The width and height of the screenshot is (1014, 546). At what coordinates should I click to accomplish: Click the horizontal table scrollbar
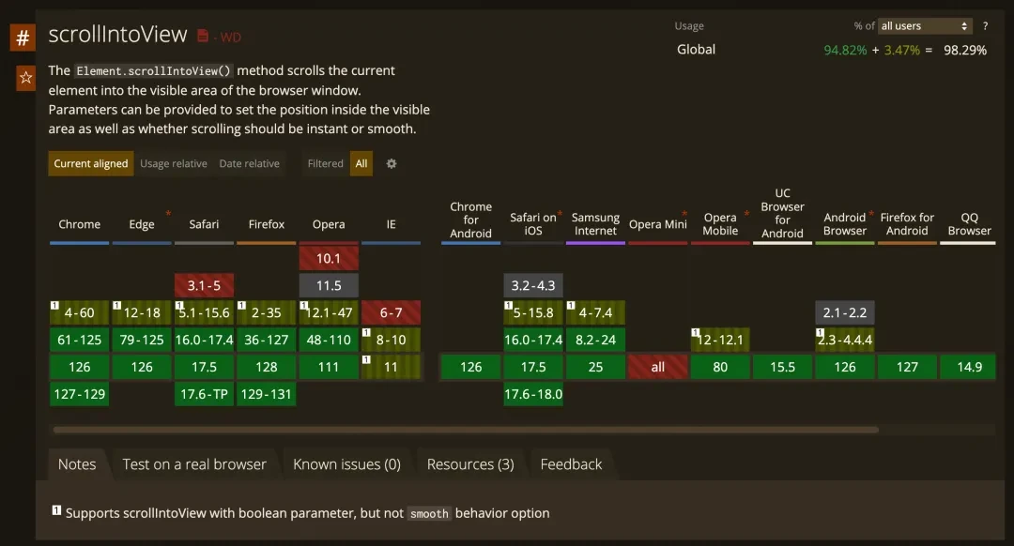click(x=466, y=430)
